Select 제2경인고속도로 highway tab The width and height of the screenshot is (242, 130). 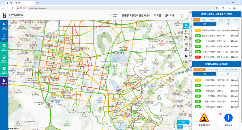tap(213, 70)
